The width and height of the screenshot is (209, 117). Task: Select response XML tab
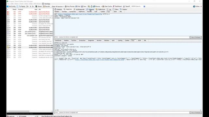click(145, 40)
